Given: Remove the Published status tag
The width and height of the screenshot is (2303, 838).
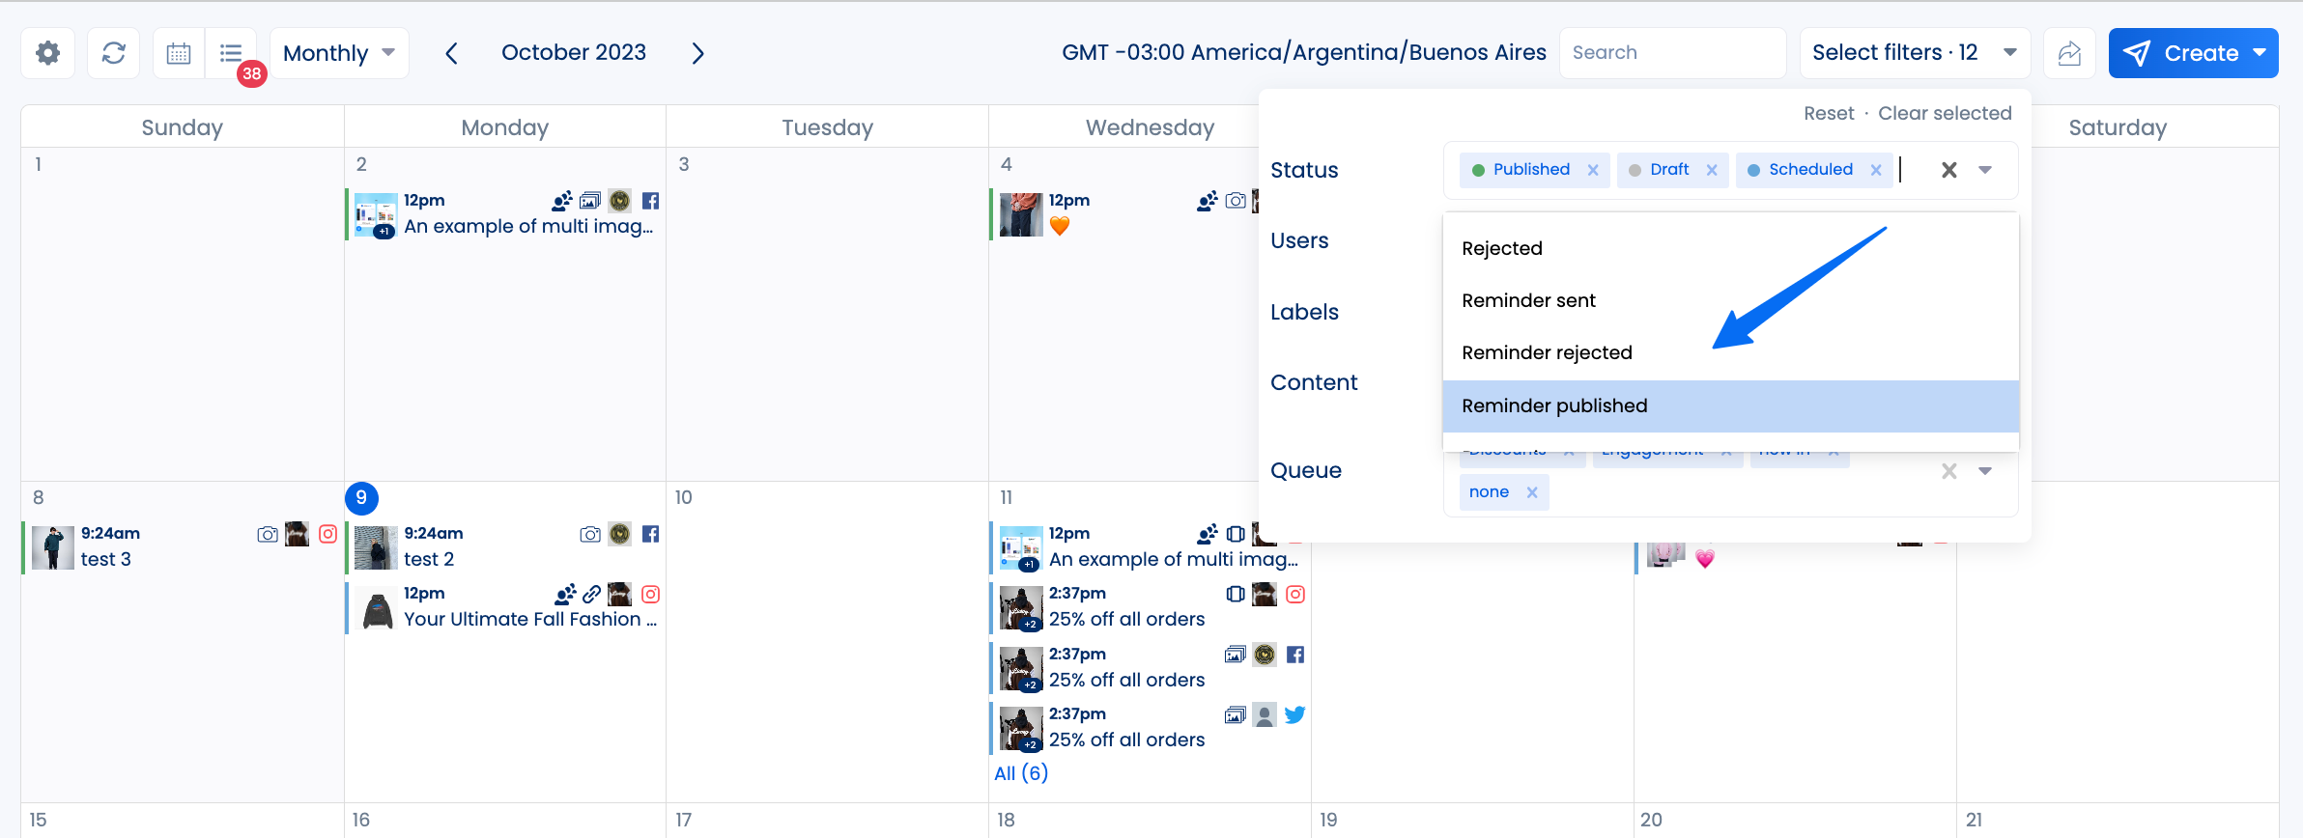Looking at the screenshot, I should click(x=1593, y=170).
